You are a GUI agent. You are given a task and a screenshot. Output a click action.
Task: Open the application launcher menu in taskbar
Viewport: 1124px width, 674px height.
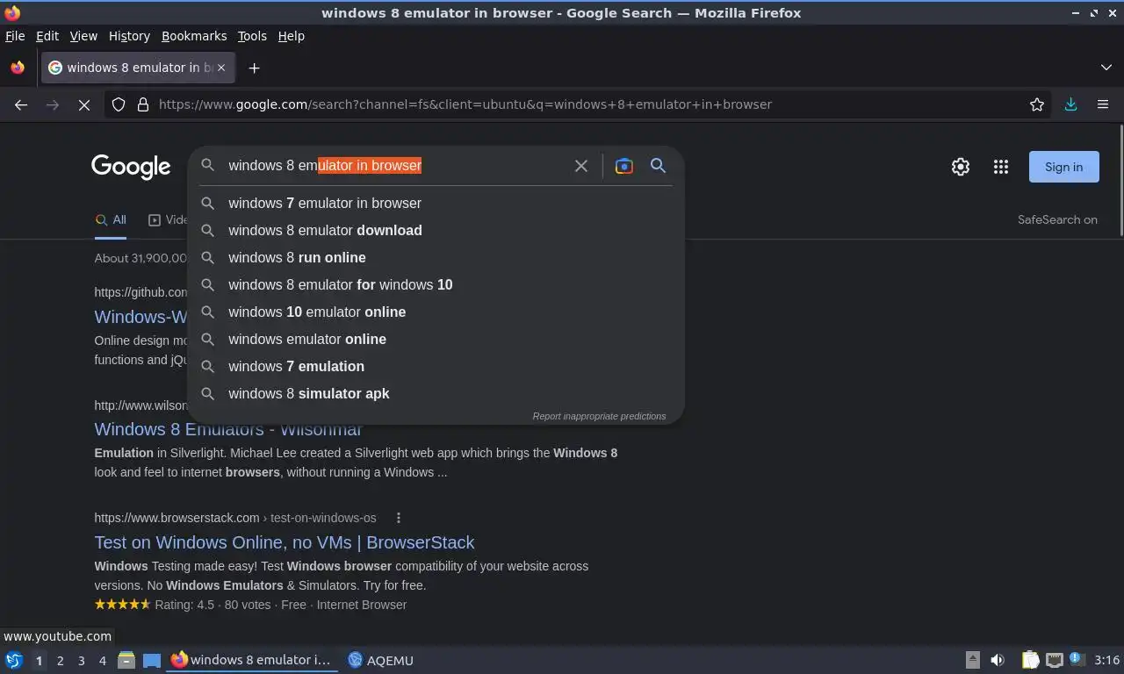point(14,660)
